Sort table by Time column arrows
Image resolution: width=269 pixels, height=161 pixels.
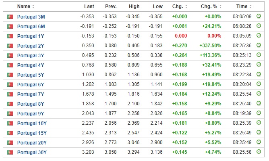point(250,6)
